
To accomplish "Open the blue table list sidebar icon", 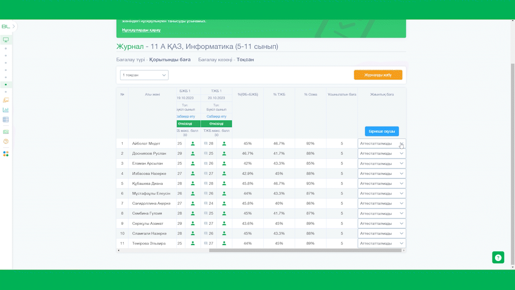I will click(6, 120).
